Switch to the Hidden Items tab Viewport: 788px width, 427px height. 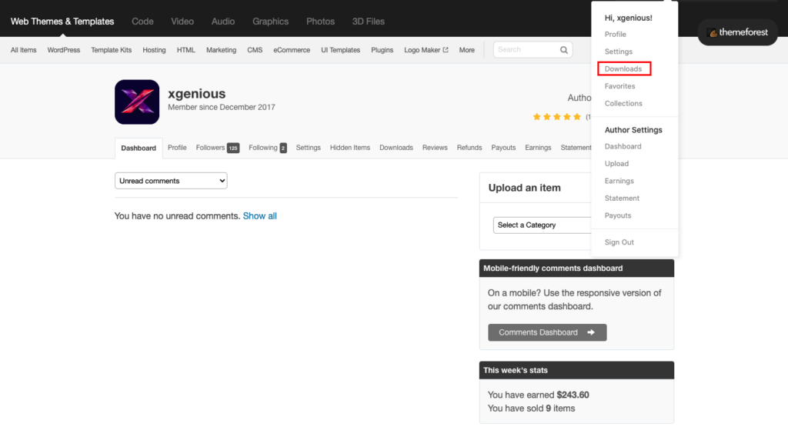click(350, 148)
